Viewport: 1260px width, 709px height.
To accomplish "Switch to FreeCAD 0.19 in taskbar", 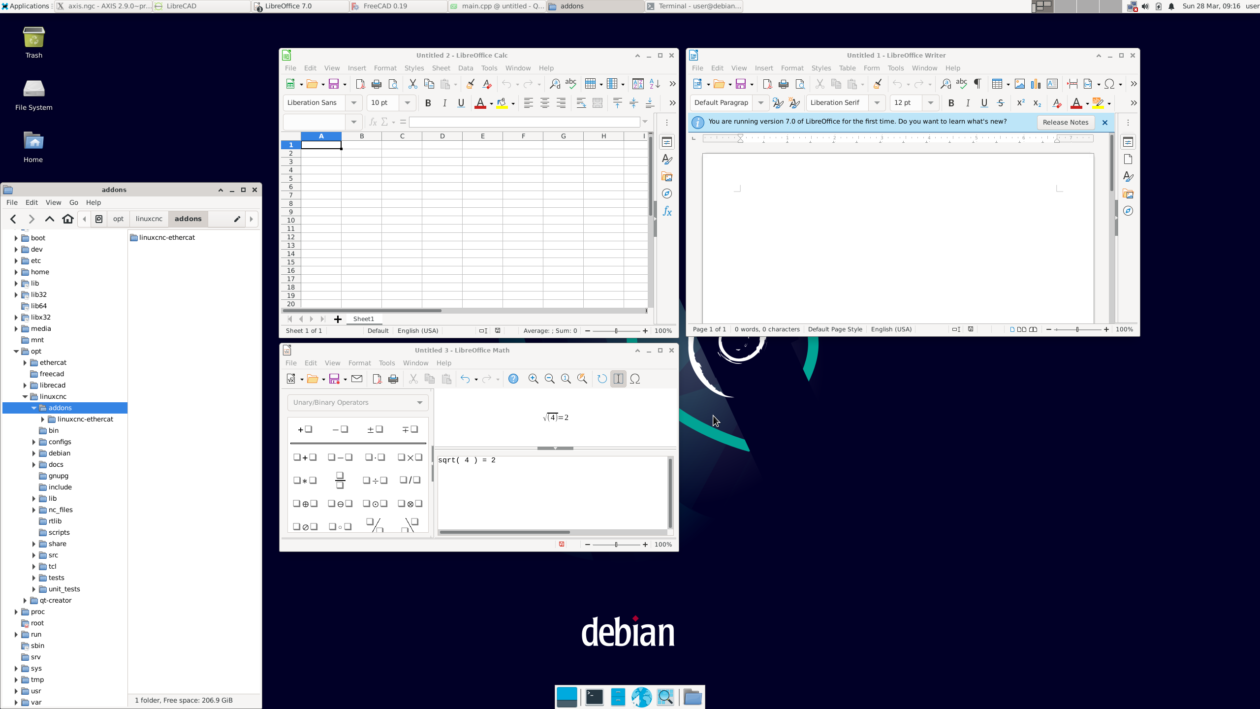I will click(x=399, y=6).
